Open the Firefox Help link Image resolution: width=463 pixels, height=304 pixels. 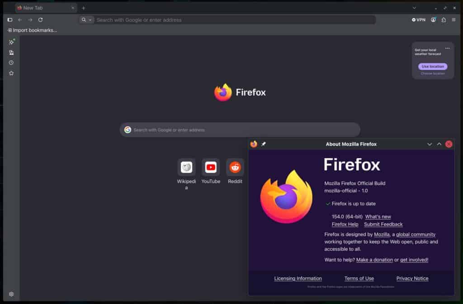(345, 225)
